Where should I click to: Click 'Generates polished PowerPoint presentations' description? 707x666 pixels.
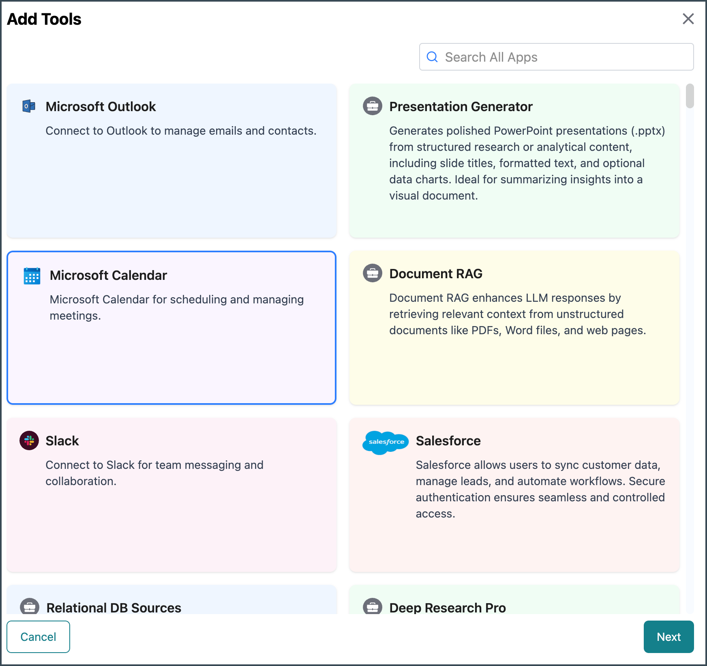click(527, 163)
